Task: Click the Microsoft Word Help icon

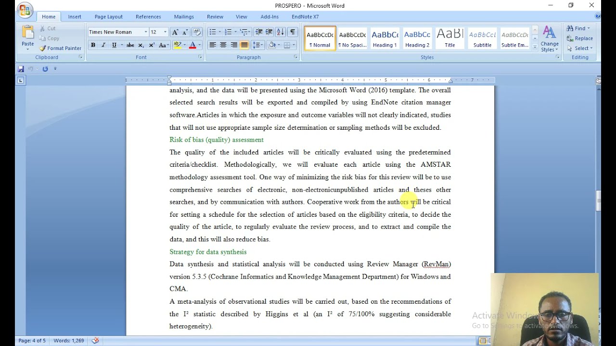Action: (598, 16)
